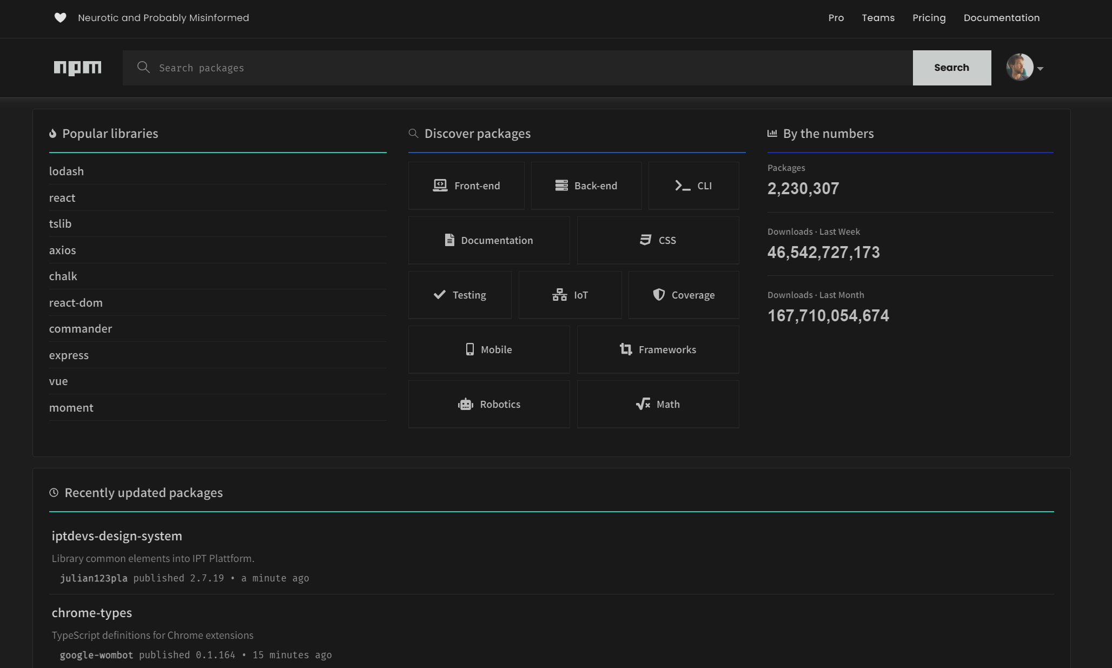Open the moment library
1112x668 pixels.
point(71,407)
